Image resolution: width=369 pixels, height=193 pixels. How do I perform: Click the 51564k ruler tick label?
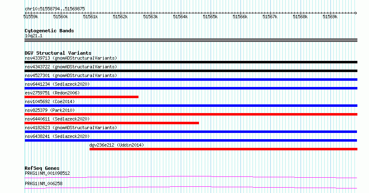180,17
